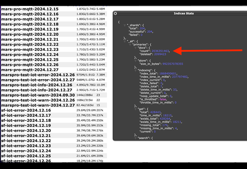Click the Indices Stats title bar

179,13
